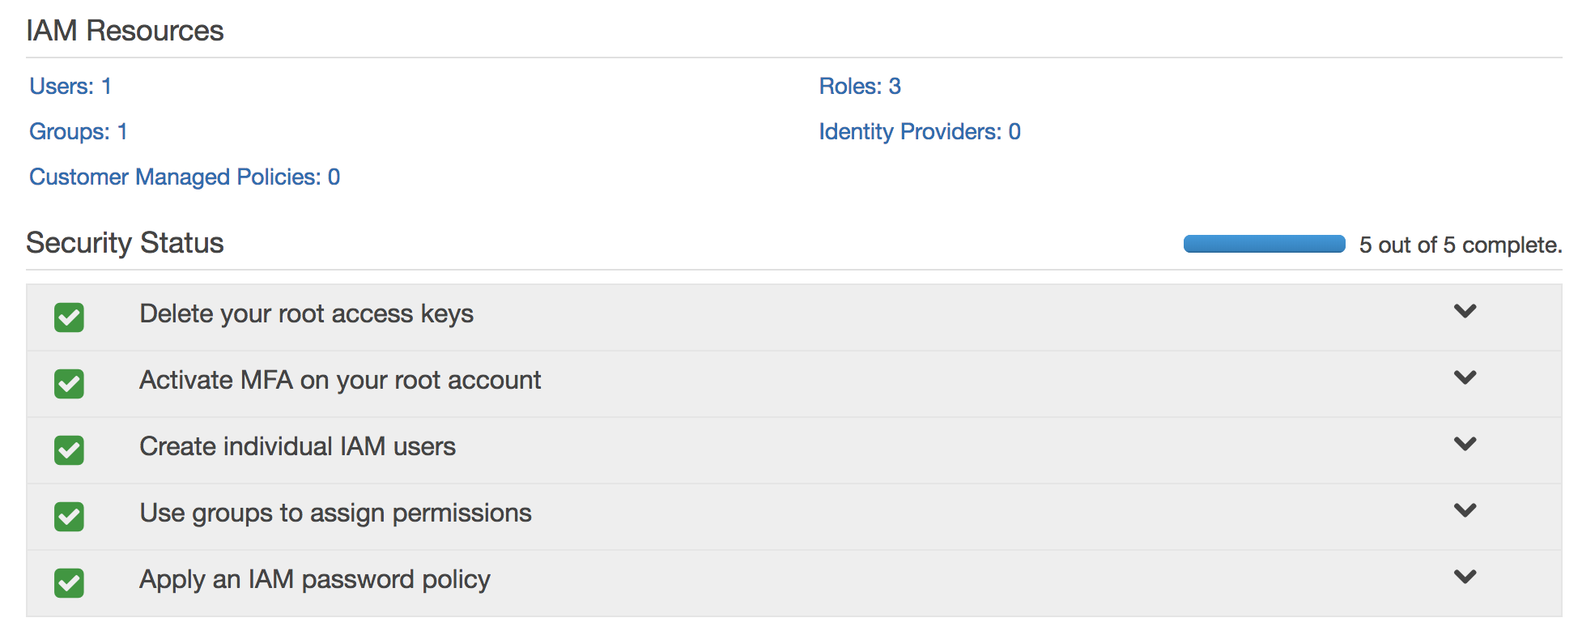Image resolution: width=1595 pixels, height=635 pixels.
Task: Click the green check beside password policy
Action: coord(69,583)
